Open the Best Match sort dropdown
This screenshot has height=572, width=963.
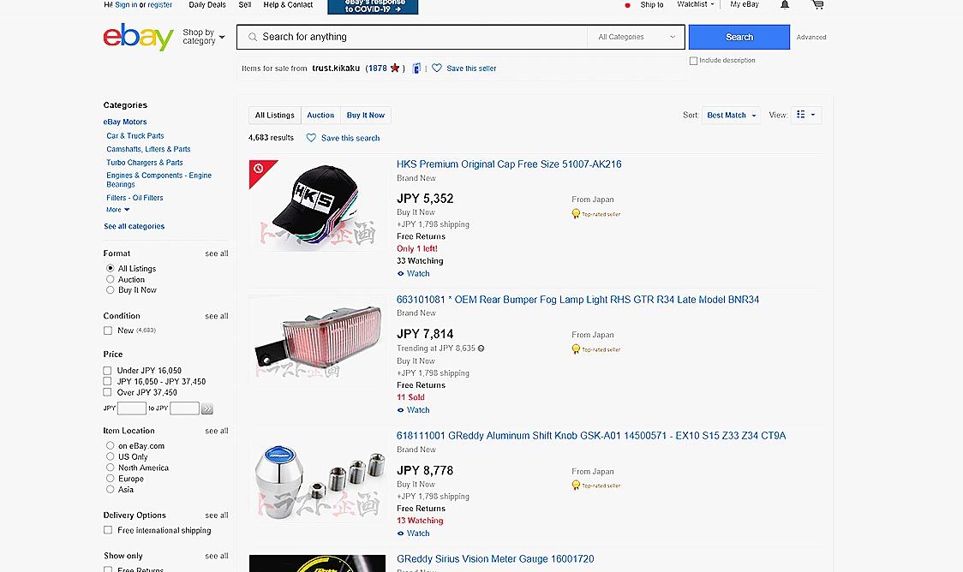click(732, 115)
